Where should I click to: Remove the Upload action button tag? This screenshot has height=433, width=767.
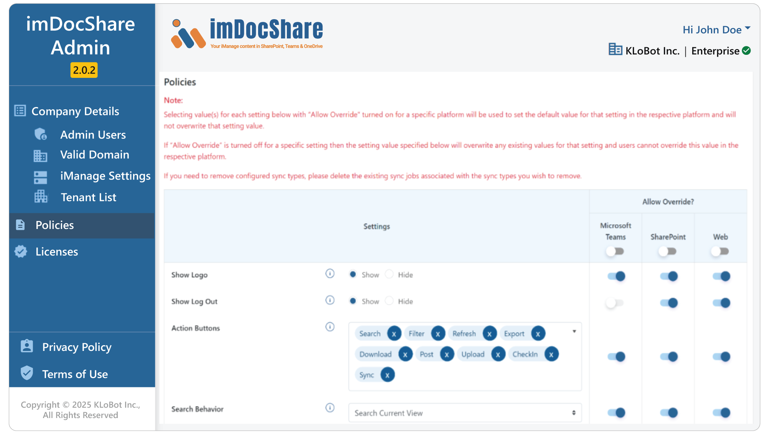(x=498, y=354)
